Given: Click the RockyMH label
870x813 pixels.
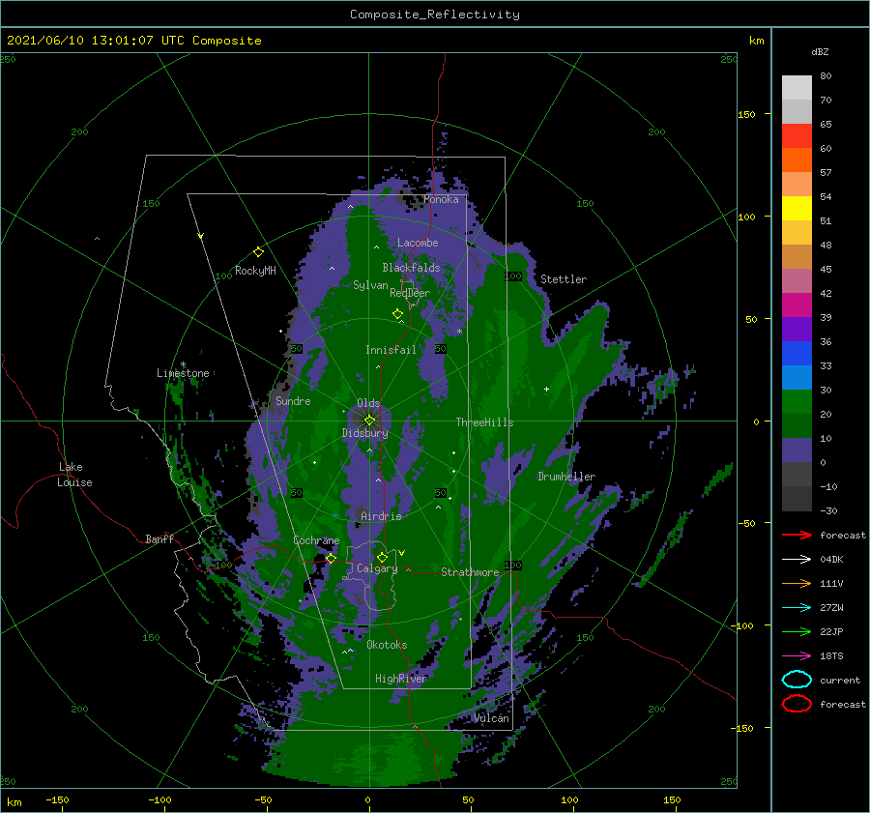Looking at the screenshot, I should click(x=255, y=271).
